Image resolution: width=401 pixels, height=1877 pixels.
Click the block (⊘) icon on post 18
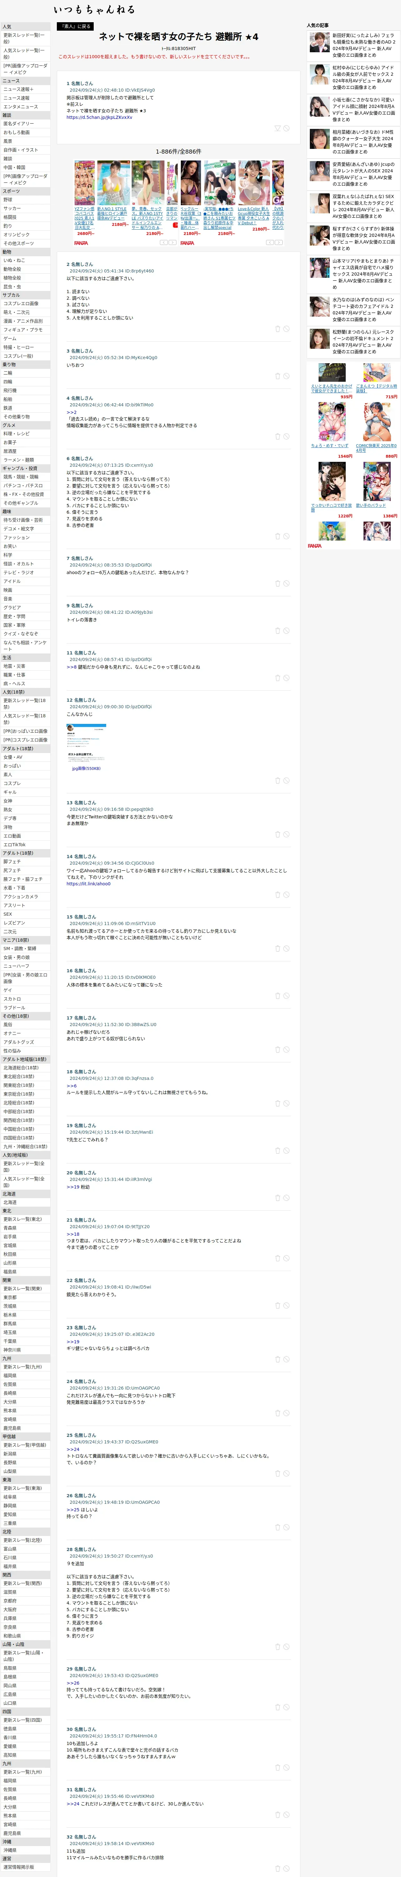(x=286, y=1103)
